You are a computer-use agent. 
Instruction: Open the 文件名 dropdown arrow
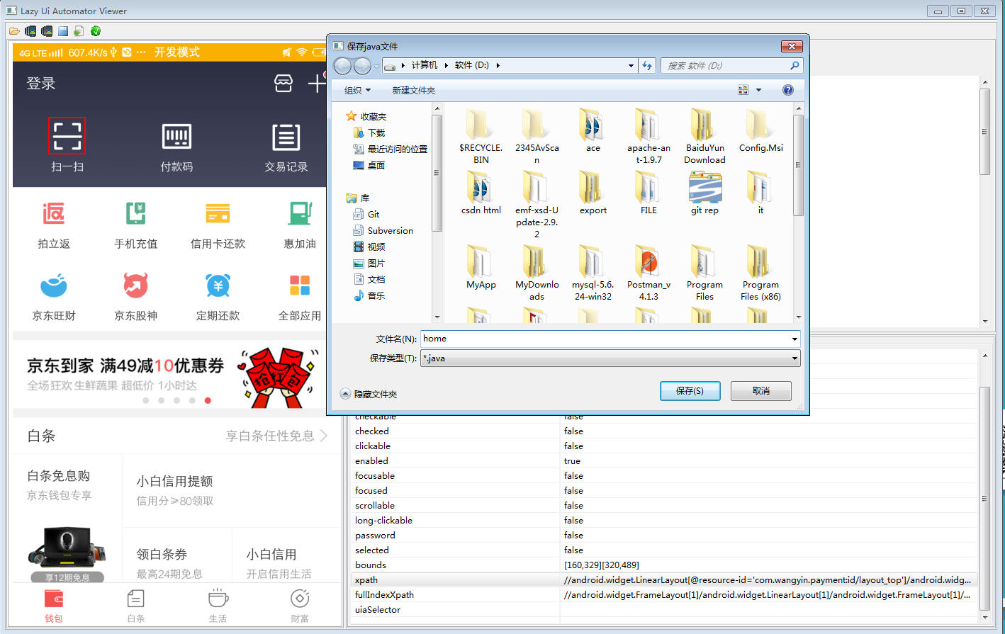pos(795,339)
